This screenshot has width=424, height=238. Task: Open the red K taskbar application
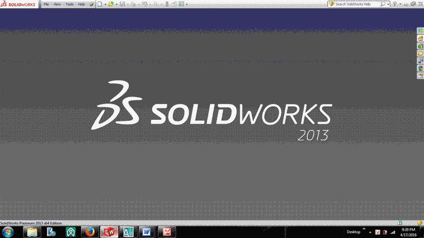coord(167,232)
